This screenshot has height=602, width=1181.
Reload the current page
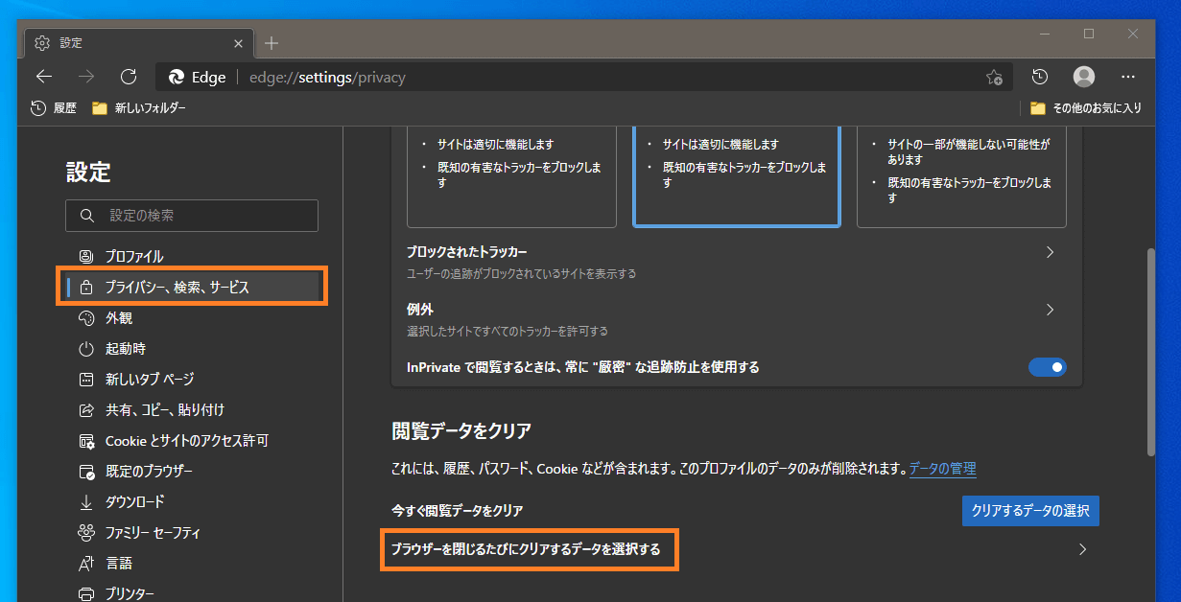click(x=130, y=77)
